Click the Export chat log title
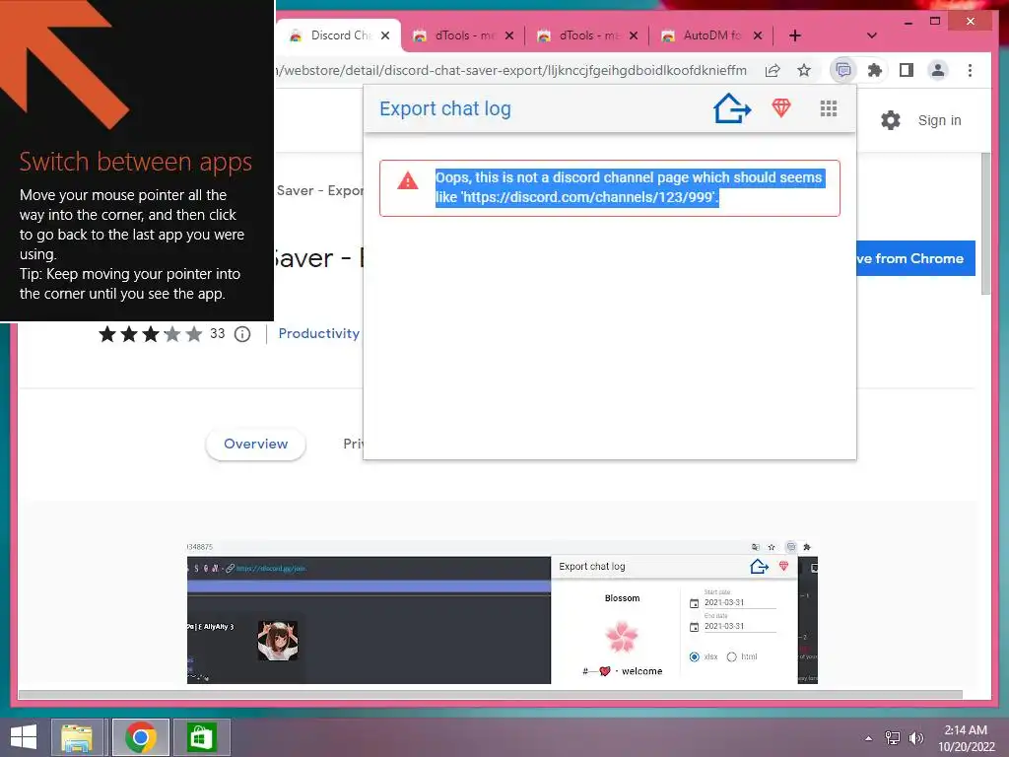Viewport: 1009px width, 757px height. point(445,108)
